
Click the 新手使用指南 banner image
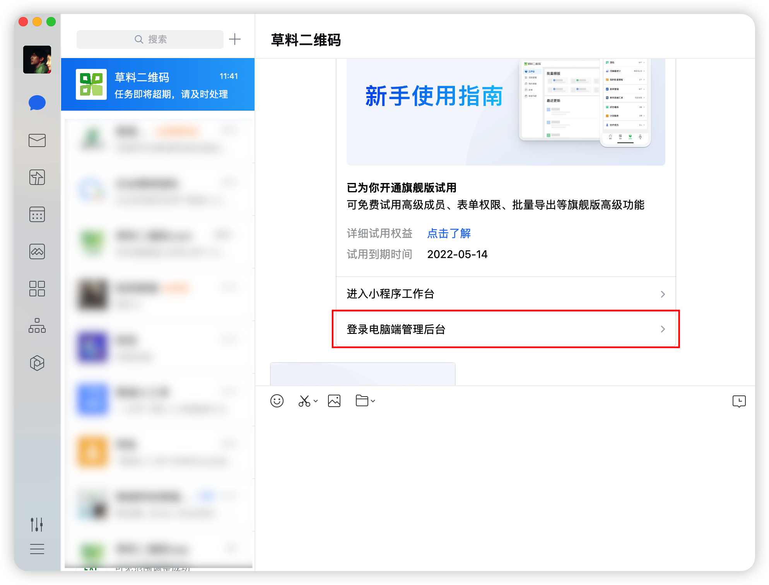pos(506,112)
